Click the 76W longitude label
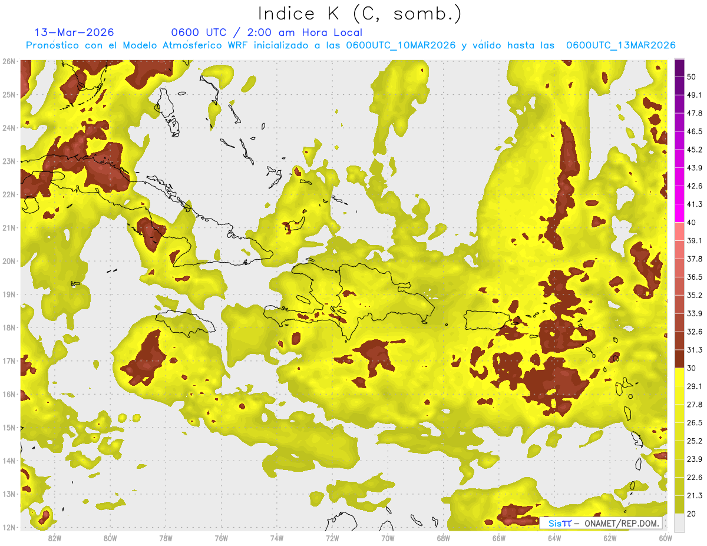 coord(221,538)
